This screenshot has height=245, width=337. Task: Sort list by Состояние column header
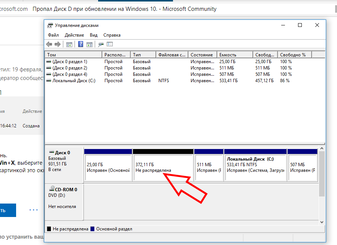(203, 55)
